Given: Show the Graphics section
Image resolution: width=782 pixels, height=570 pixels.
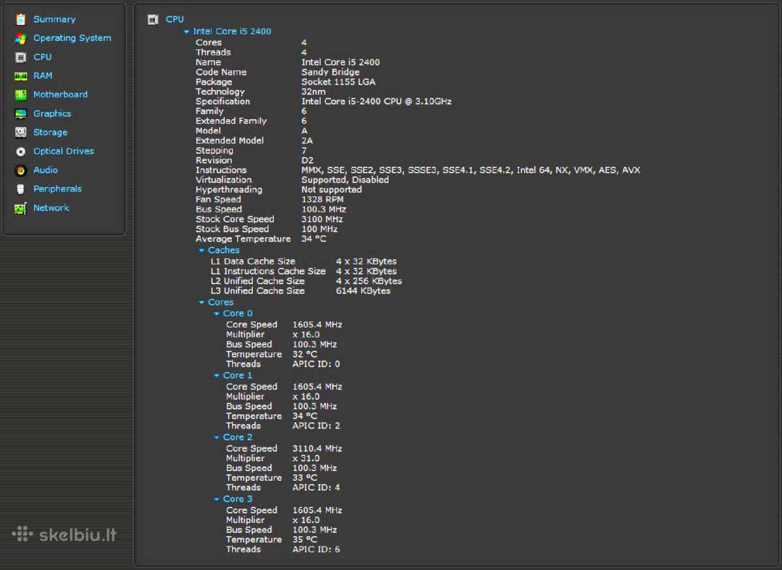Looking at the screenshot, I should coord(52,114).
